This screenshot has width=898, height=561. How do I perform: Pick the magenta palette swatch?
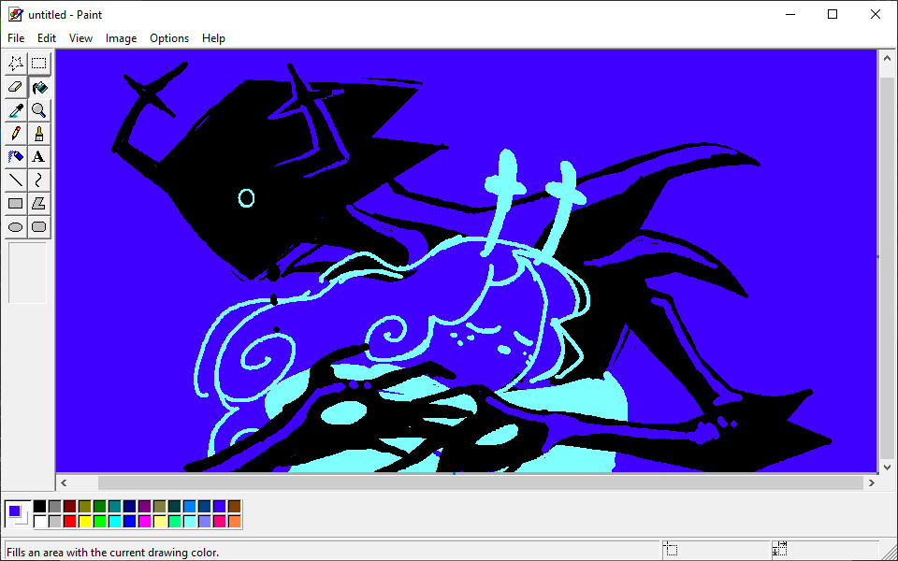(x=145, y=521)
